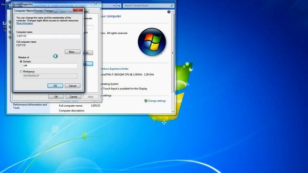Expand the address bar history dropdown arrow
The height and width of the screenshot is (173, 308).
(114, 6)
